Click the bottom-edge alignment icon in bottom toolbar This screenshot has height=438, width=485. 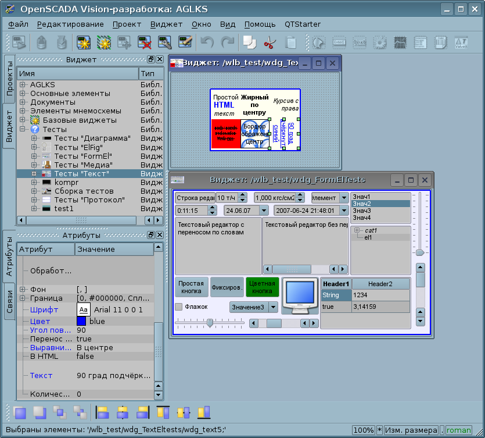(203, 412)
